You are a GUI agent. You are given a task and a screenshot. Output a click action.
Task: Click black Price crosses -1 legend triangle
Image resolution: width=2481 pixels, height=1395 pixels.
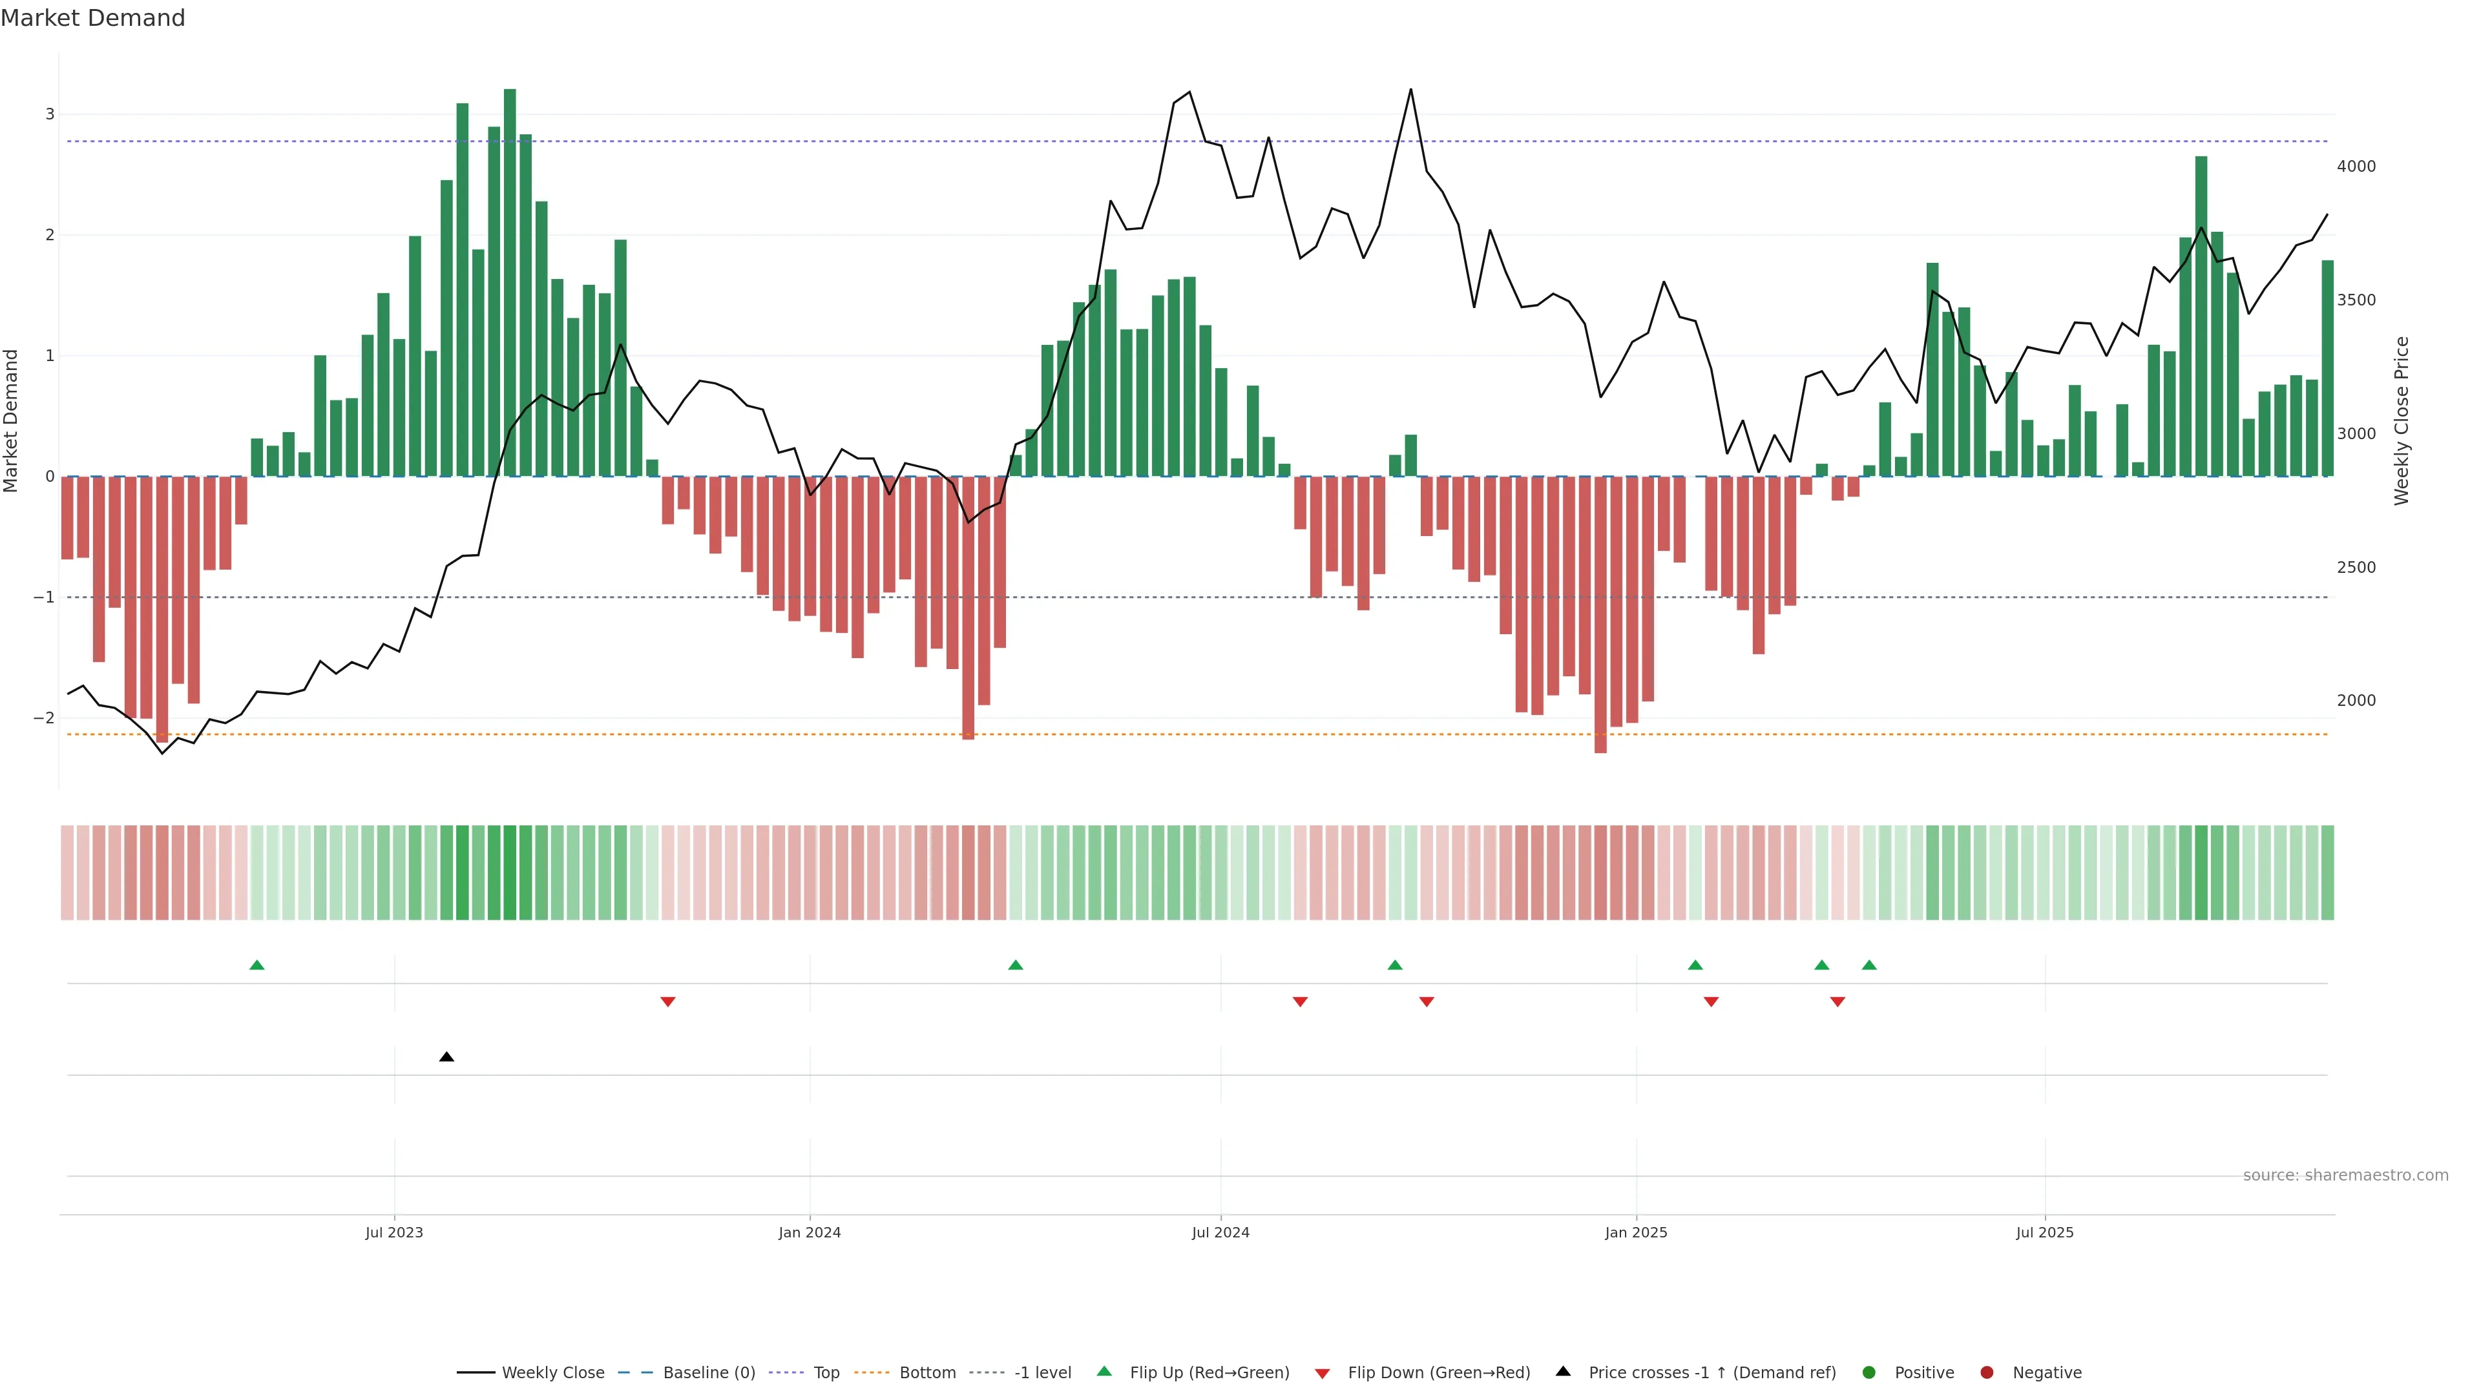1563,1372
